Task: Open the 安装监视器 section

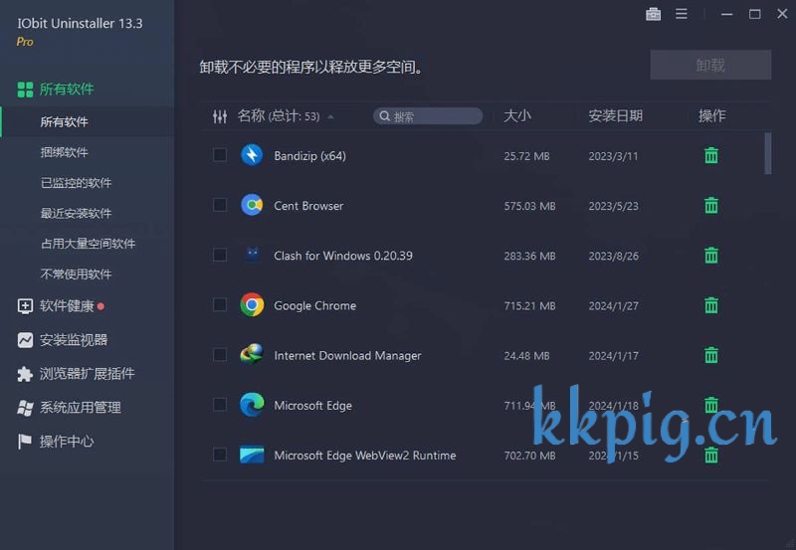Action: tap(74, 340)
